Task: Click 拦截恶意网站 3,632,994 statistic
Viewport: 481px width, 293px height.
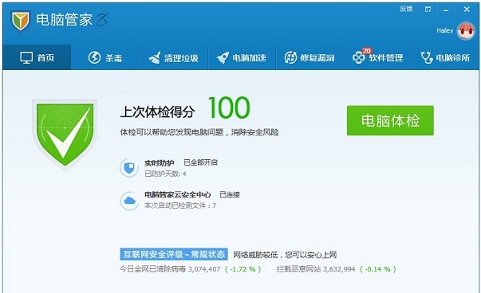Action: coord(316,269)
